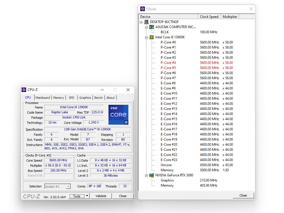This screenshot has height=213, width=284.
Task: Open the Bench tab
Action: point(98,98)
